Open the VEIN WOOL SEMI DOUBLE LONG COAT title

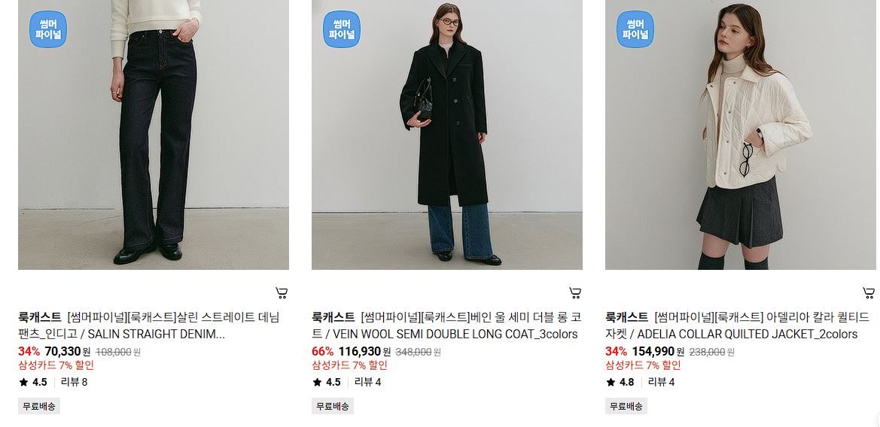click(446, 326)
